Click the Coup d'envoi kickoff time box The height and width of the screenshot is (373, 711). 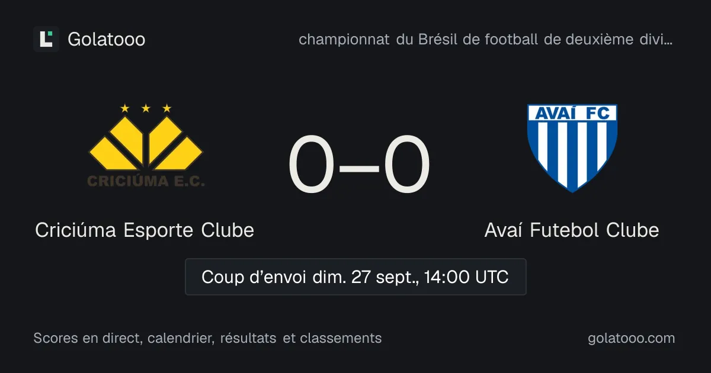pos(355,276)
